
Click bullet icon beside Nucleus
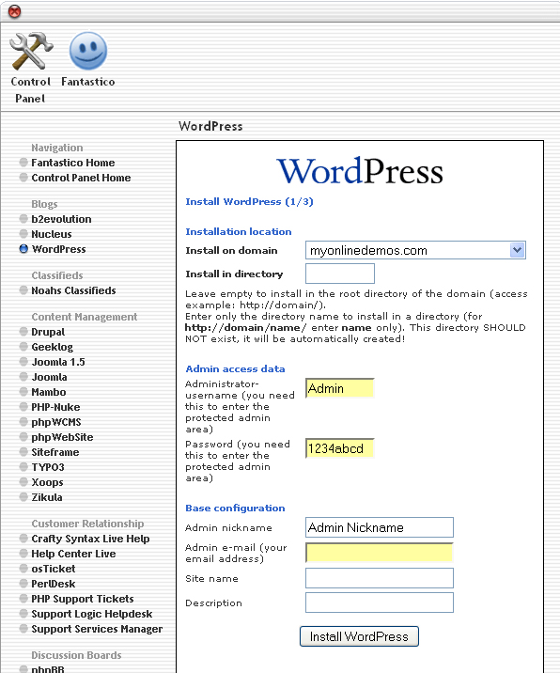coord(23,234)
